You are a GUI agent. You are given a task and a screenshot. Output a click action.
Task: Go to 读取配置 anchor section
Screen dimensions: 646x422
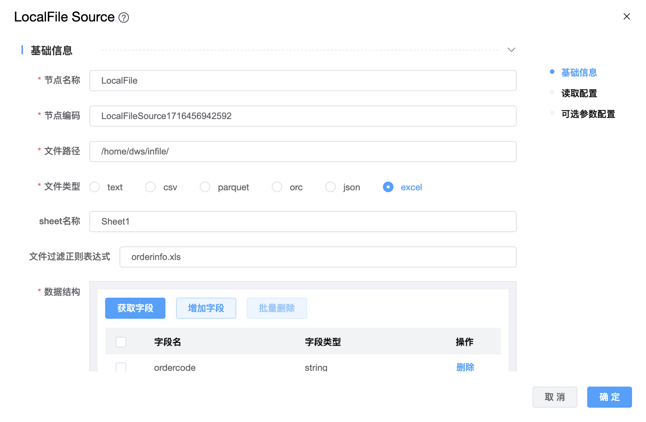(x=579, y=93)
